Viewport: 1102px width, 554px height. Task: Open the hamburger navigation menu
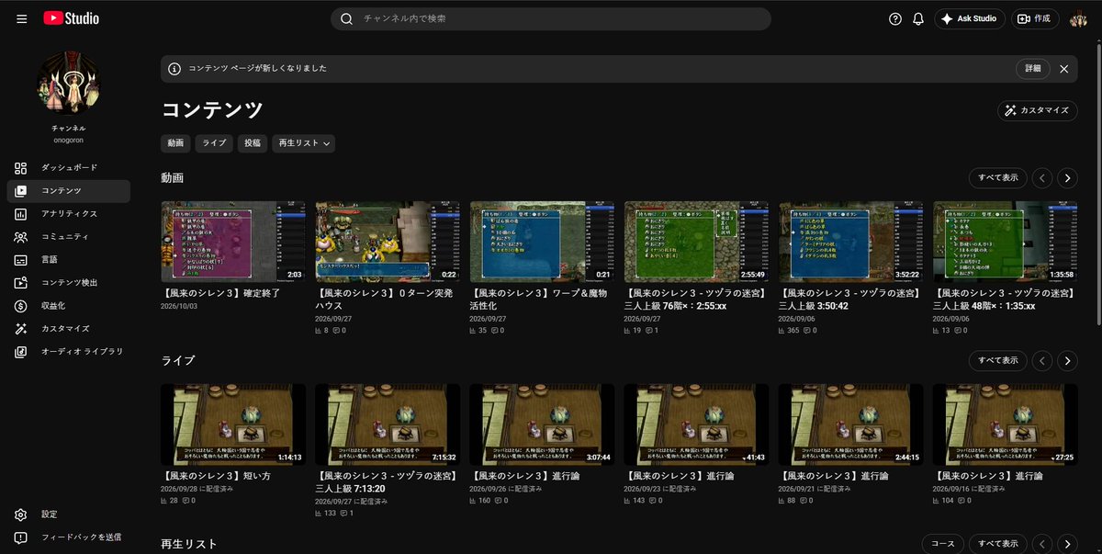pos(21,18)
